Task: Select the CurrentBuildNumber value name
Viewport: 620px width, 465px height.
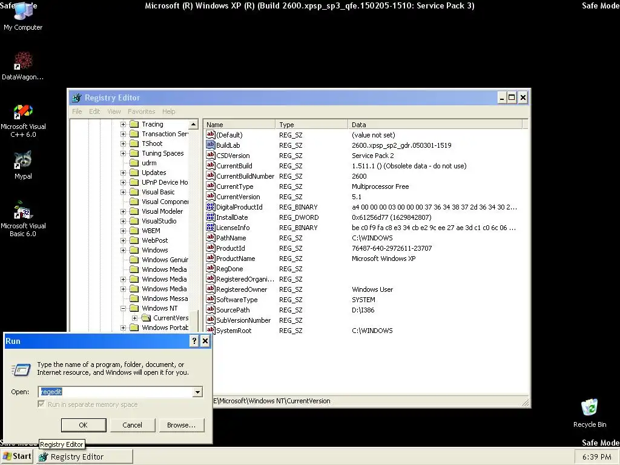Action: [245, 176]
